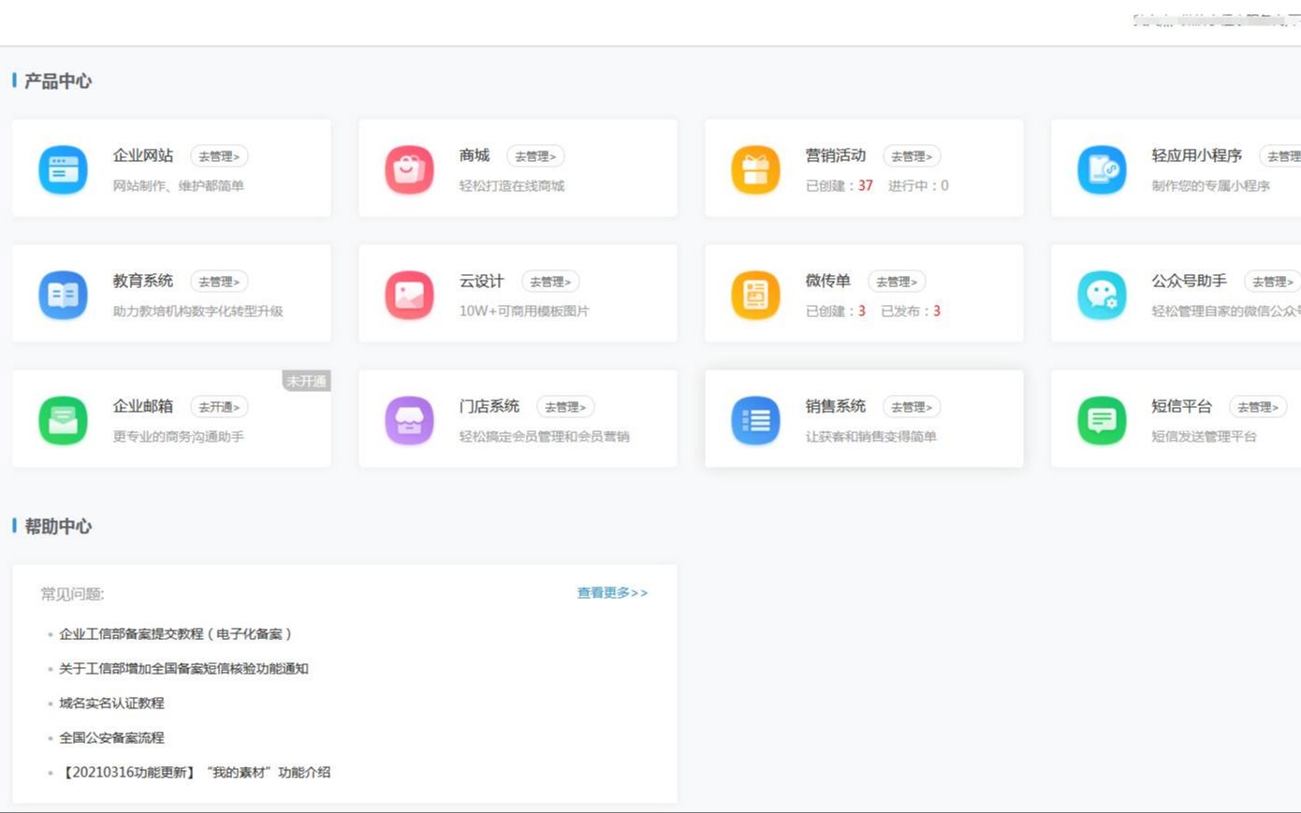Click the 云设计 title text
Viewport: 1301px width, 813px height.
(x=482, y=281)
